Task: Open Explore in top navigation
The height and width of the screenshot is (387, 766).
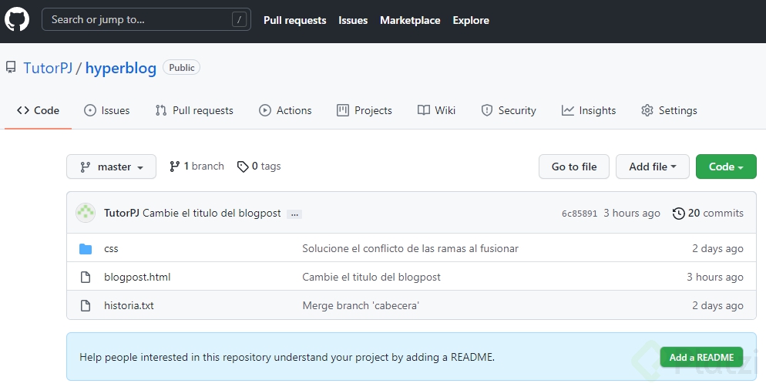Action: coord(471,20)
